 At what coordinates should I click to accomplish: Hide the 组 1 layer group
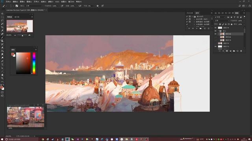(215, 31)
